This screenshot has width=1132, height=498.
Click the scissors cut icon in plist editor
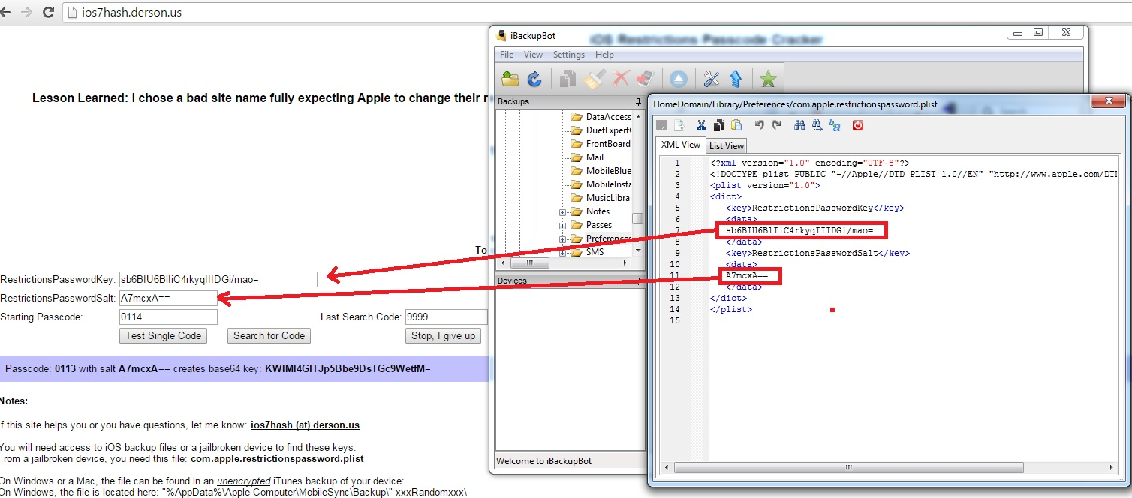(x=701, y=125)
